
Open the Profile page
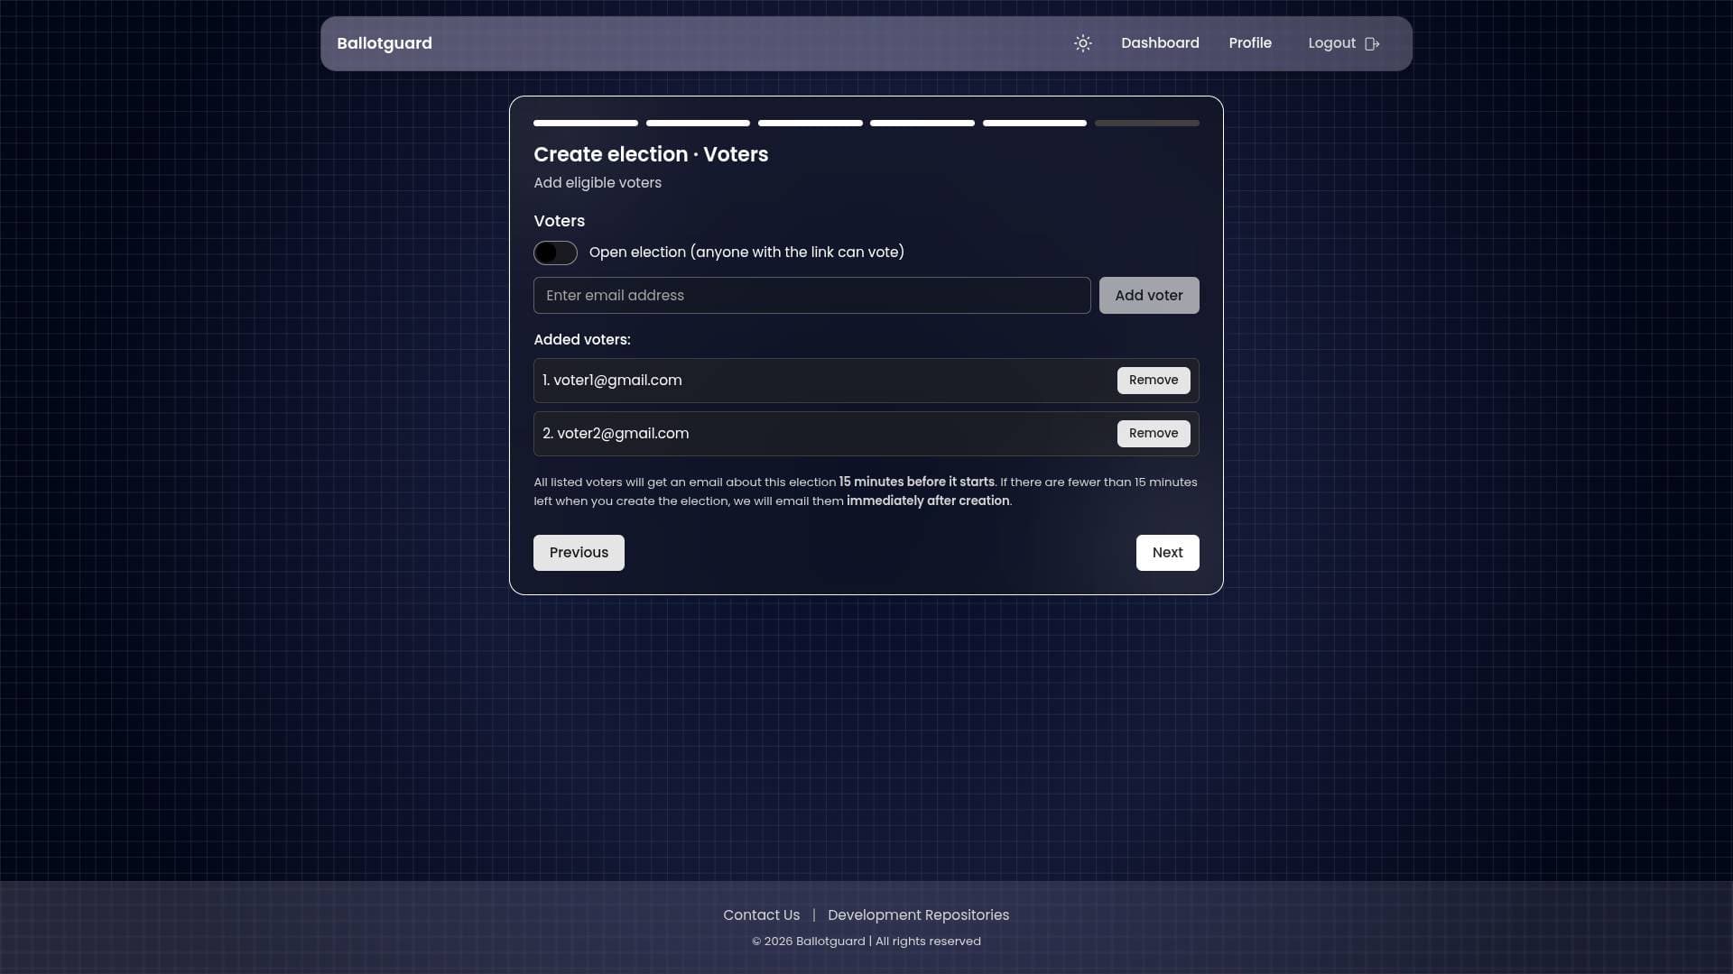click(1249, 43)
